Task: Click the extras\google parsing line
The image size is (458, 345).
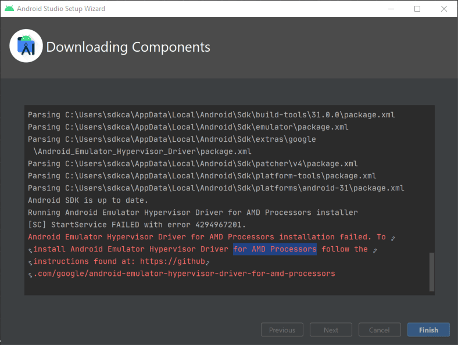Action: tap(172, 139)
